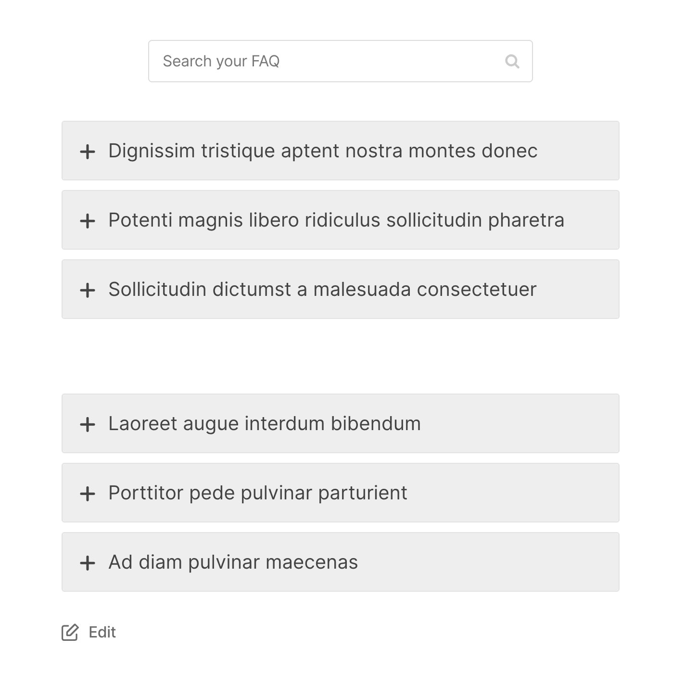Image resolution: width=685 pixels, height=675 pixels.
Task: Click plus icon beside Ad diam pulvinar
Action: coord(88,563)
